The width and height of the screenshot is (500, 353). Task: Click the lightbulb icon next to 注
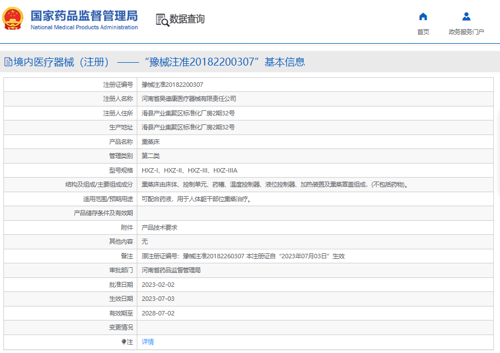coord(124,342)
